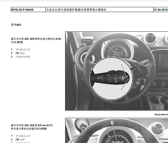Click caption mentioning 8.9 cm (3.5")
This screenshot has width=168, height=143.
coord(32,125)
